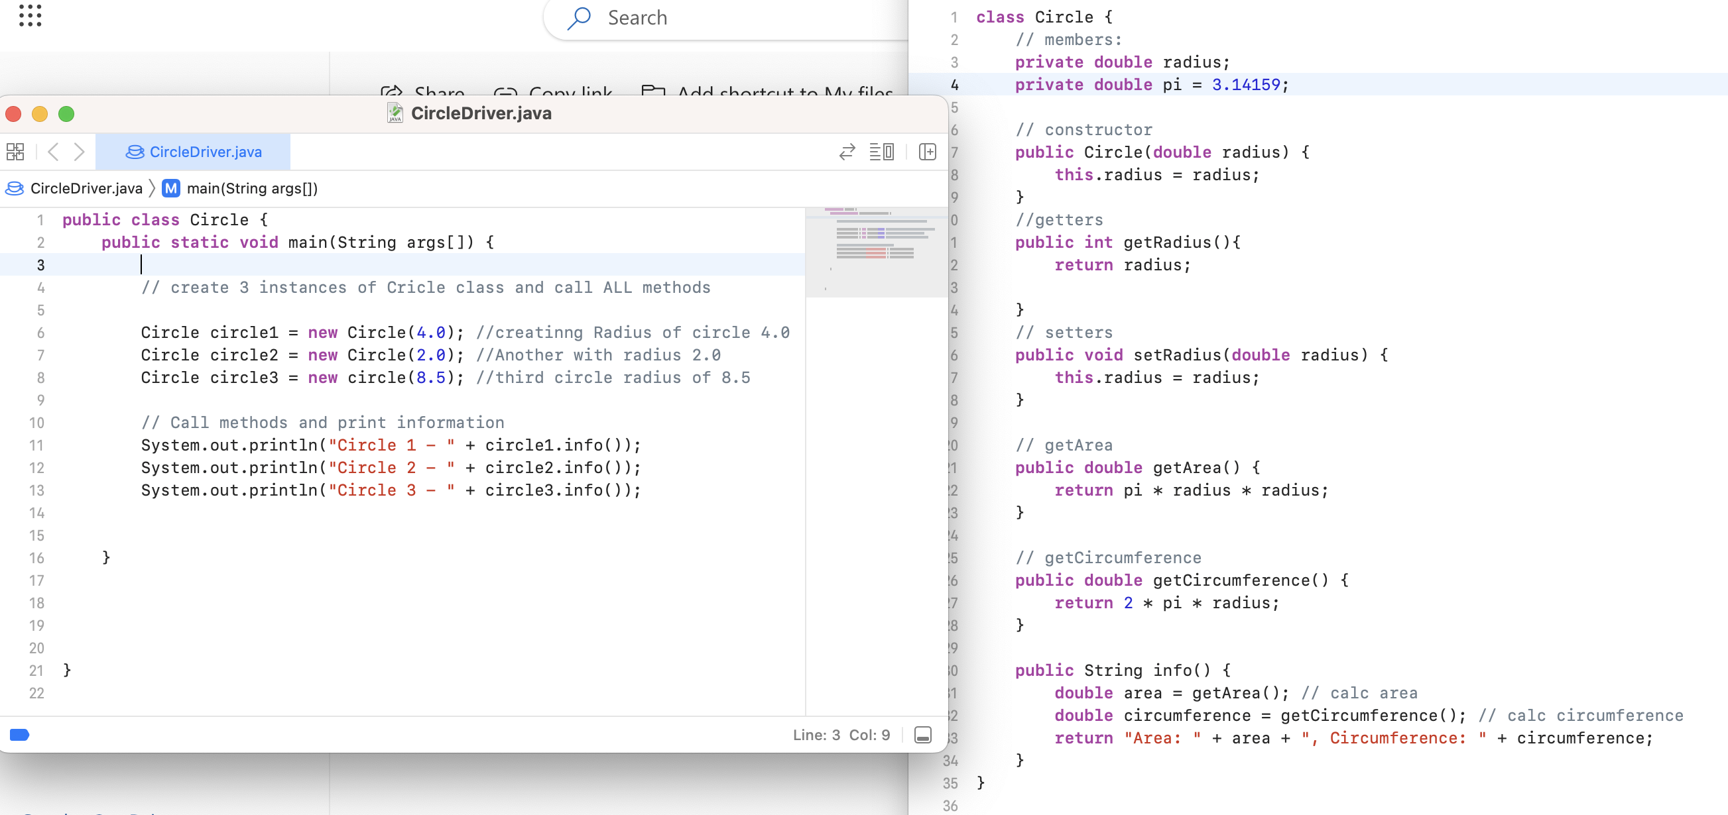Screen dimensions: 1728x815
Task: Click the 'Circle circle1 = new Circle(4.0)' line
Action: tap(302, 333)
